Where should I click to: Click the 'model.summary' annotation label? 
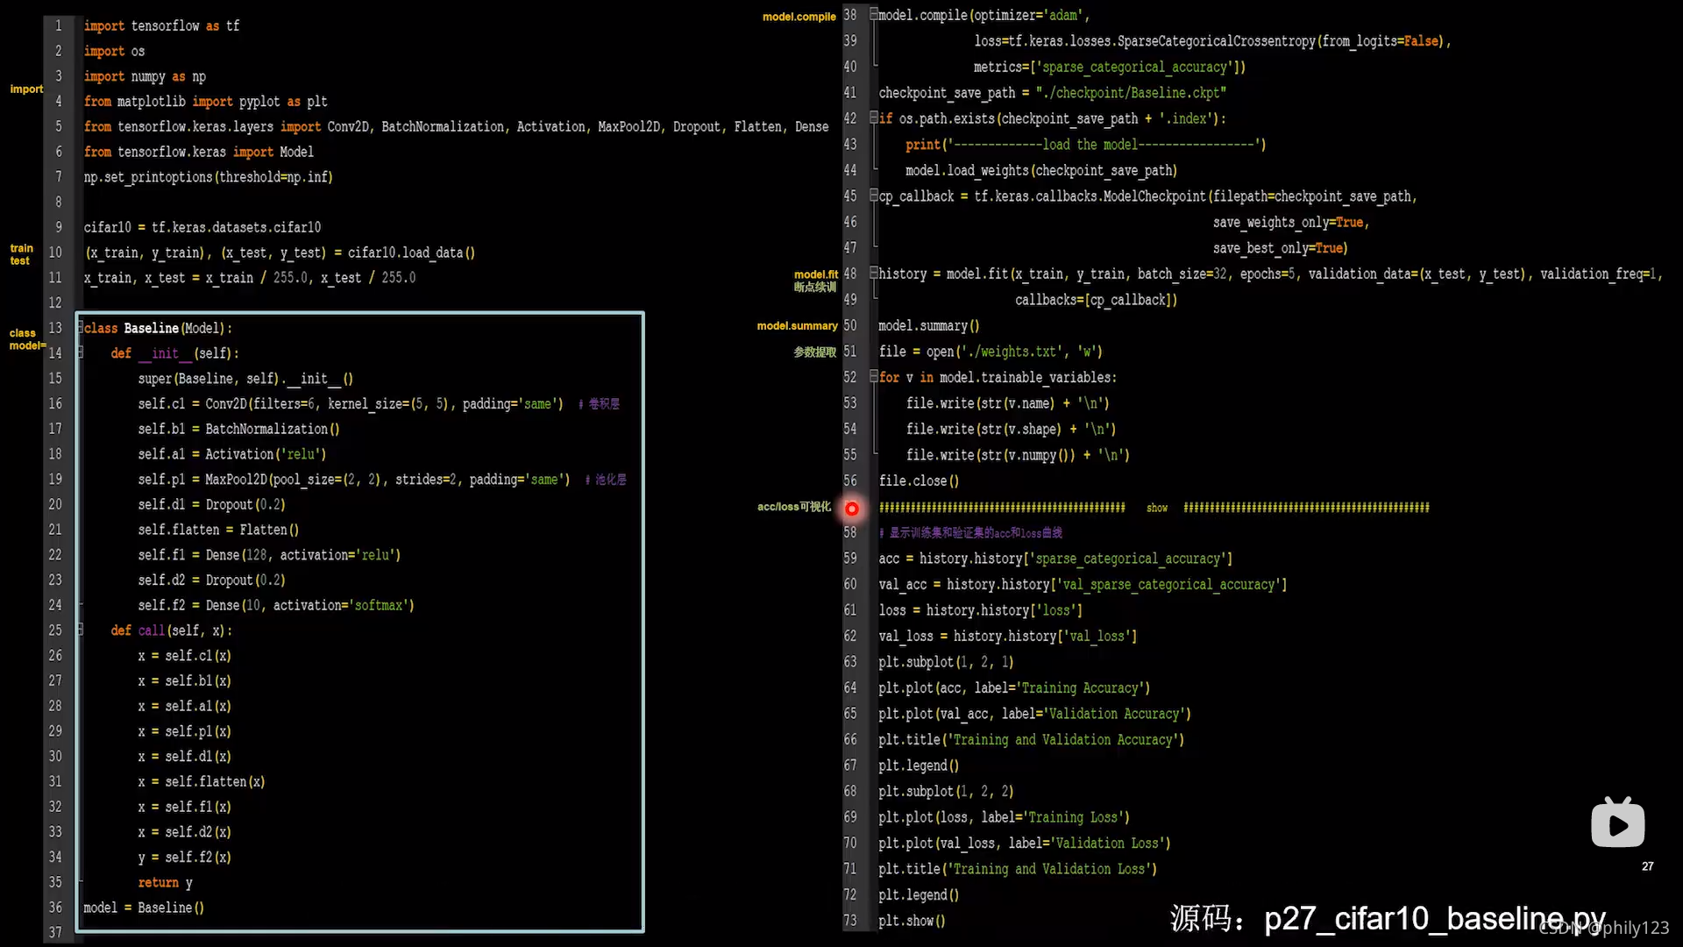pos(797,326)
